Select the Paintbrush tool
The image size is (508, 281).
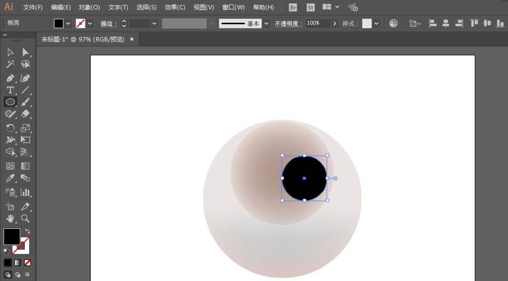(x=25, y=102)
